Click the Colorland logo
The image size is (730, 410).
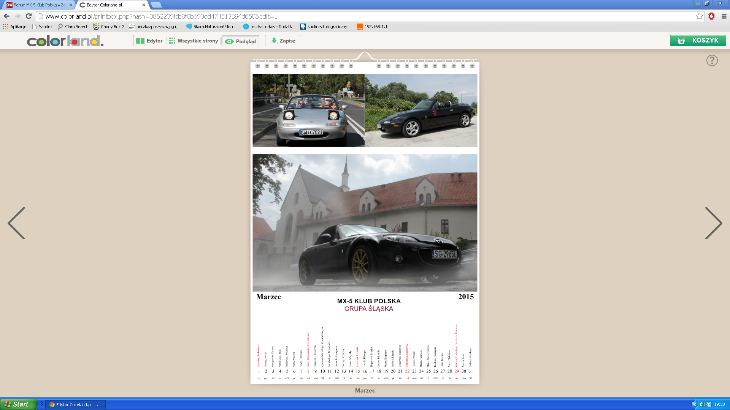(65, 41)
